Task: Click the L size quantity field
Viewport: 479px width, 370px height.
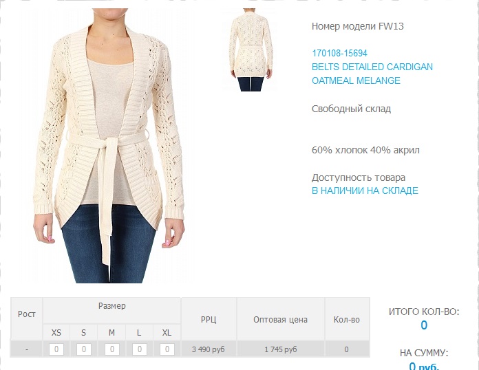Action: point(139,349)
